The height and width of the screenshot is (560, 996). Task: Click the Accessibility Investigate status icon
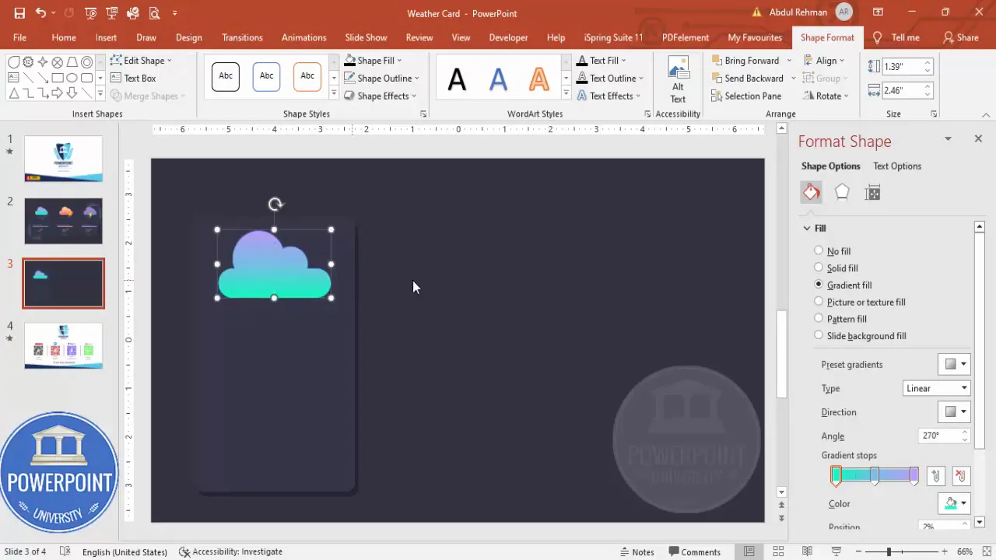[x=184, y=551]
